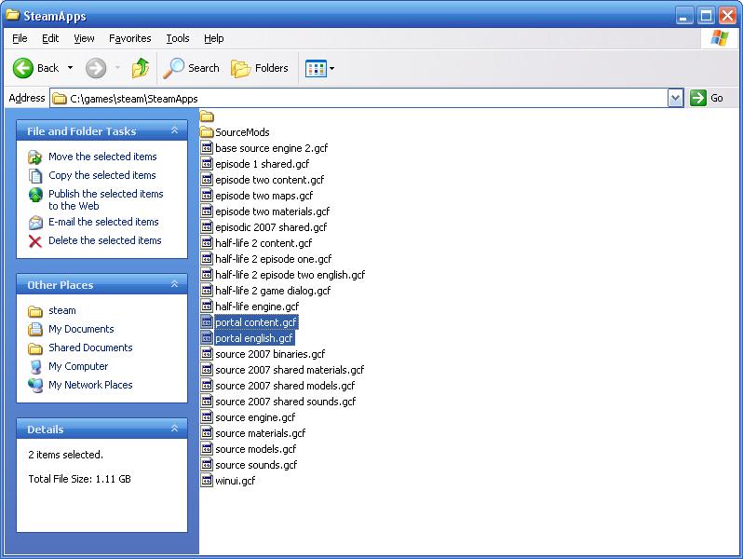Collapse the Other Places panel
The image size is (743, 559).
click(x=174, y=284)
